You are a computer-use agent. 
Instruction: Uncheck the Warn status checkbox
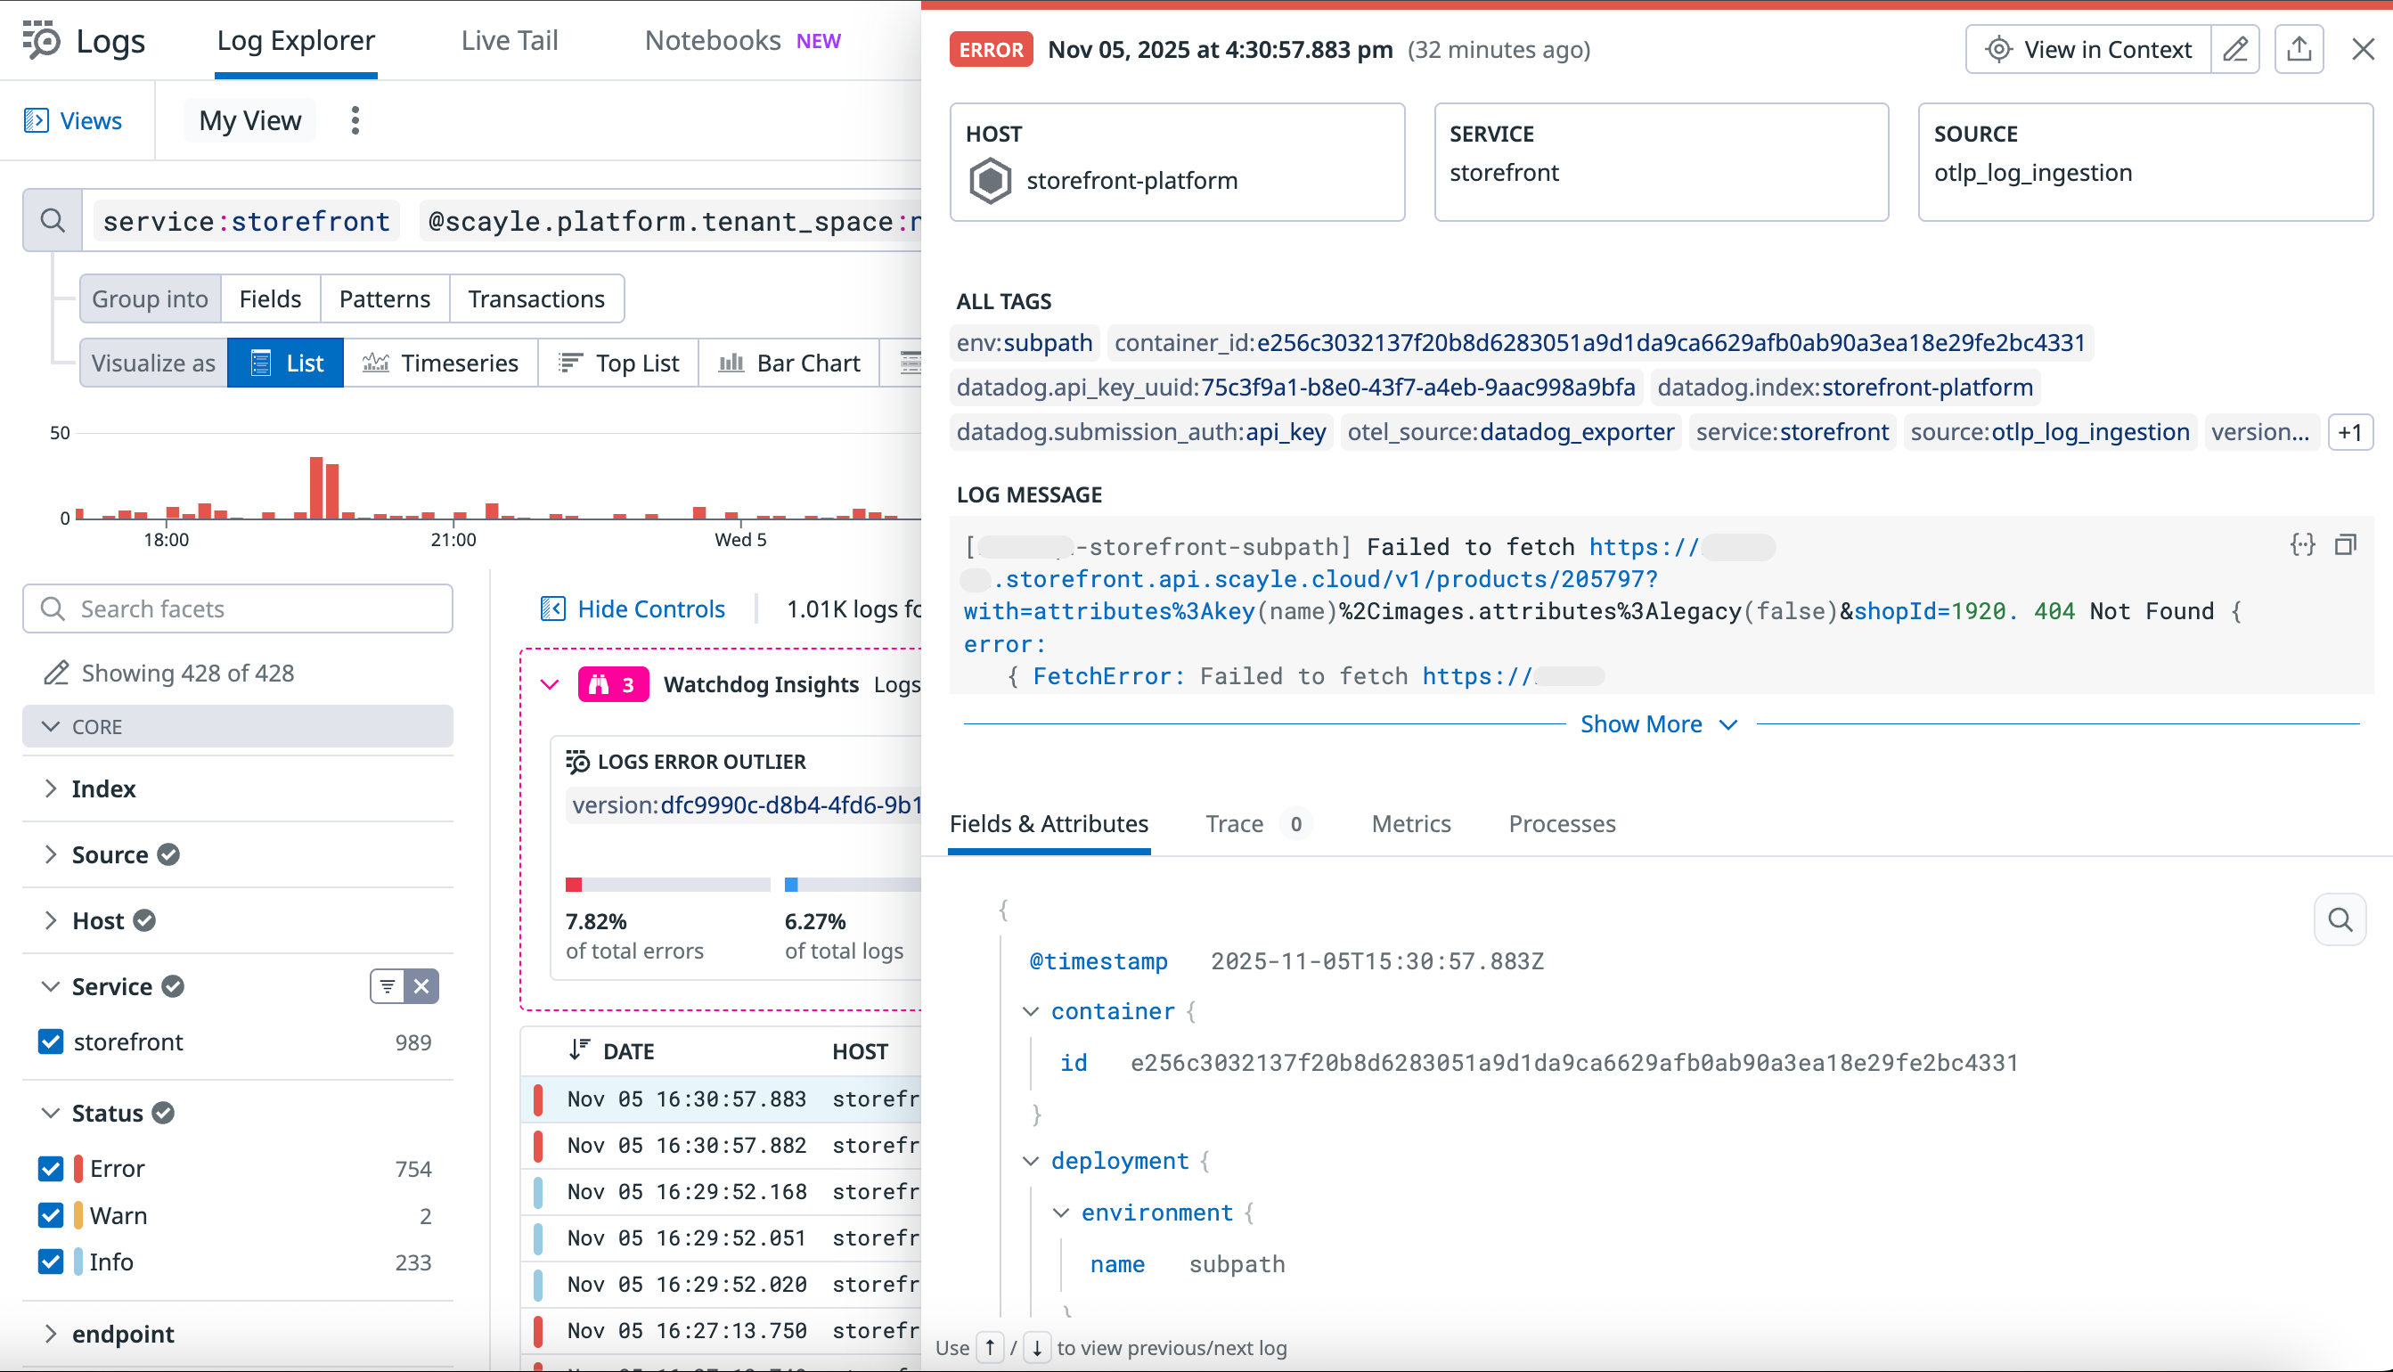pyautogui.click(x=51, y=1215)
